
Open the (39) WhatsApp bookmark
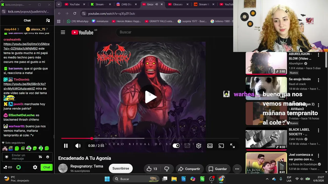tap(78, 21)
